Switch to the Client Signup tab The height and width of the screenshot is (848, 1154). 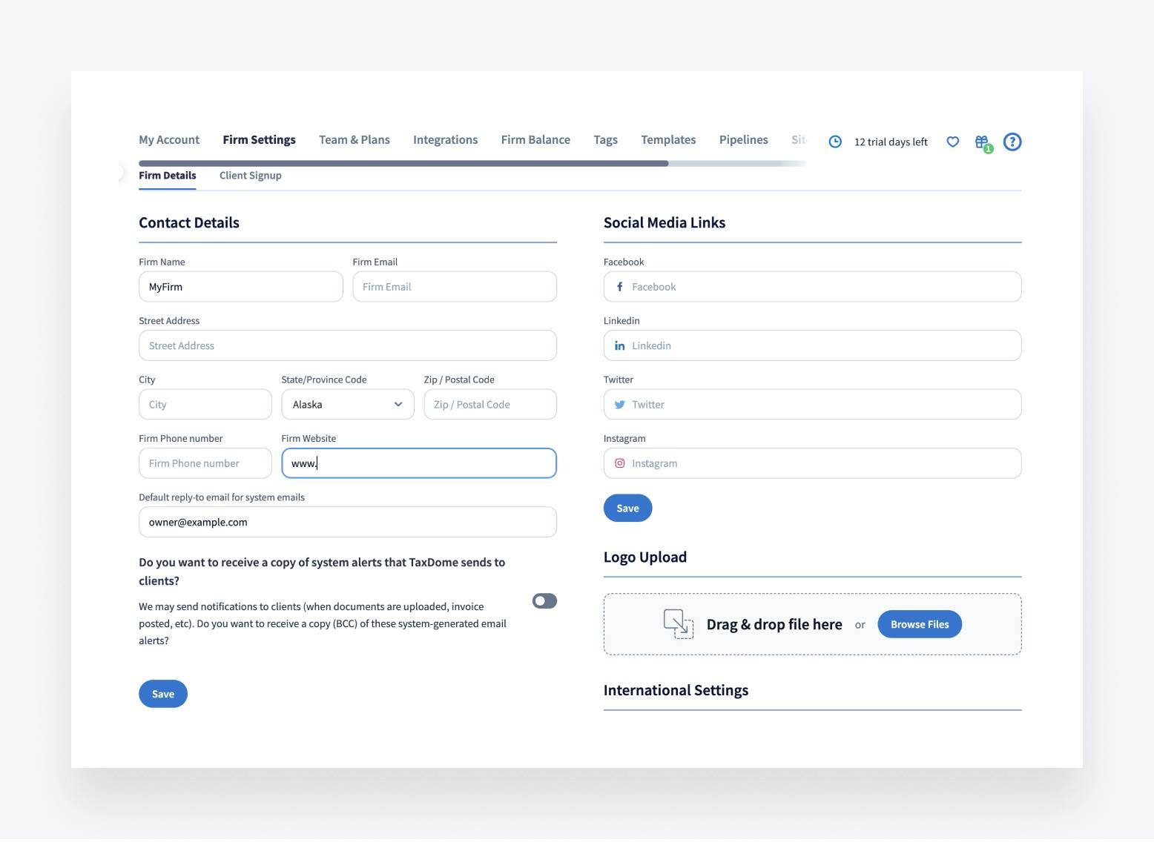pos(250,176)
